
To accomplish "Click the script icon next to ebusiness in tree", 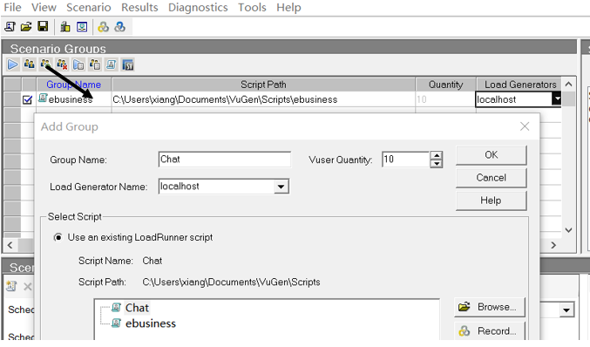I will click(117, 323).
